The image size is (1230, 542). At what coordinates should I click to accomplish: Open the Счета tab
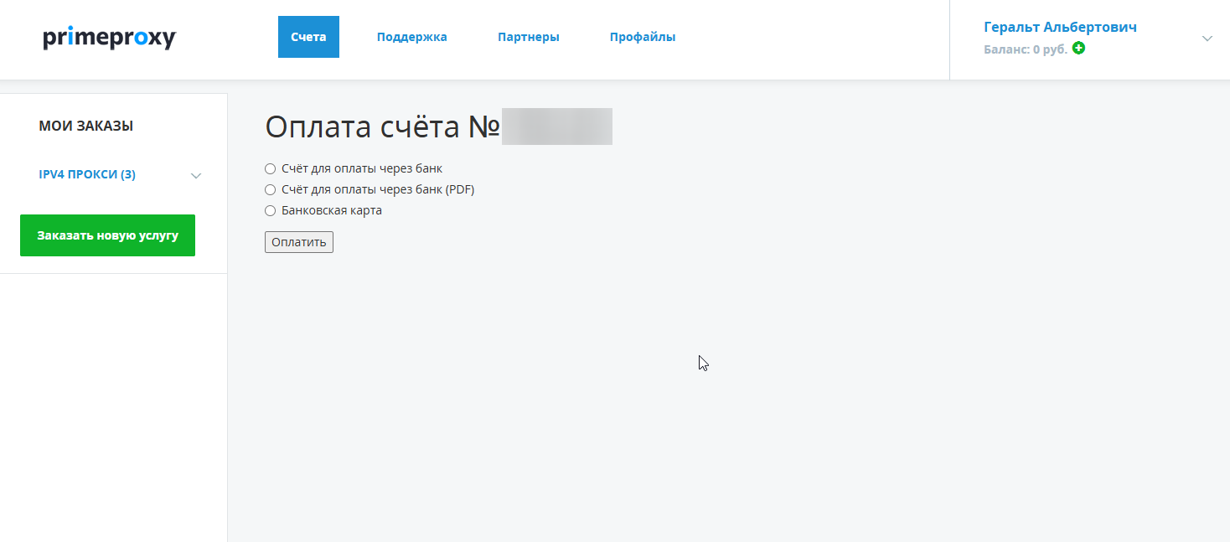point(308,37)
